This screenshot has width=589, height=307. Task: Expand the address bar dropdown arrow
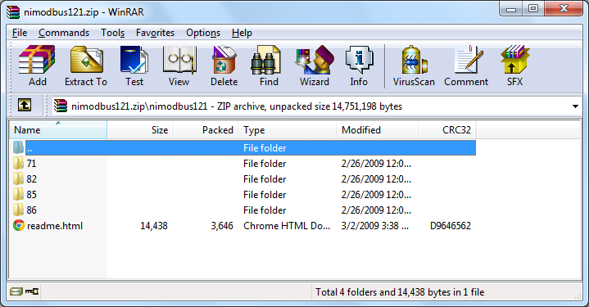(x=575, y=106)
